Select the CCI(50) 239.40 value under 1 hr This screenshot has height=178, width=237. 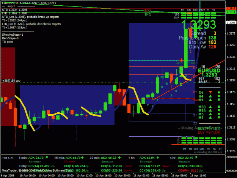pos(150,170)
